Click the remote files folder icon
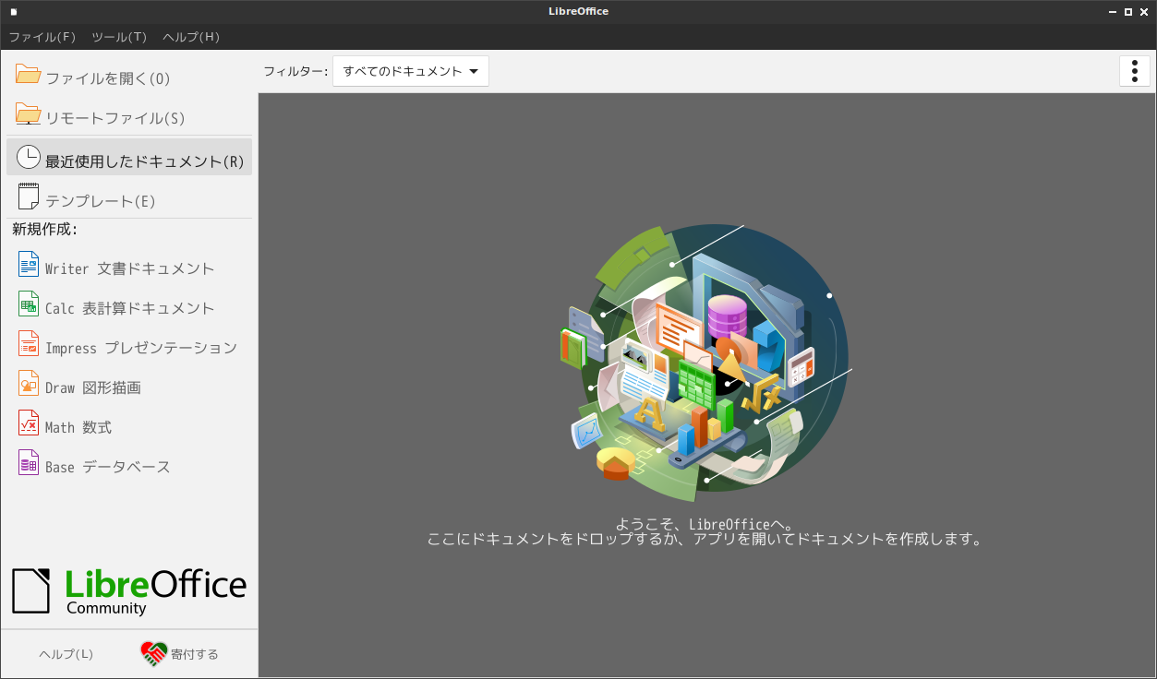The image size is (1157, 679). (29, 114)
